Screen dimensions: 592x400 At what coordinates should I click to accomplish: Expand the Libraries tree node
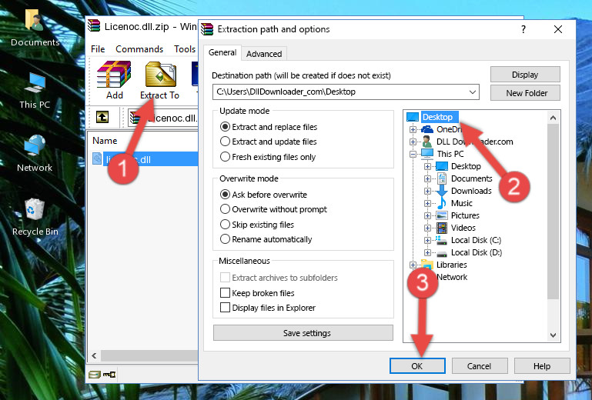(x=413, y=265)
